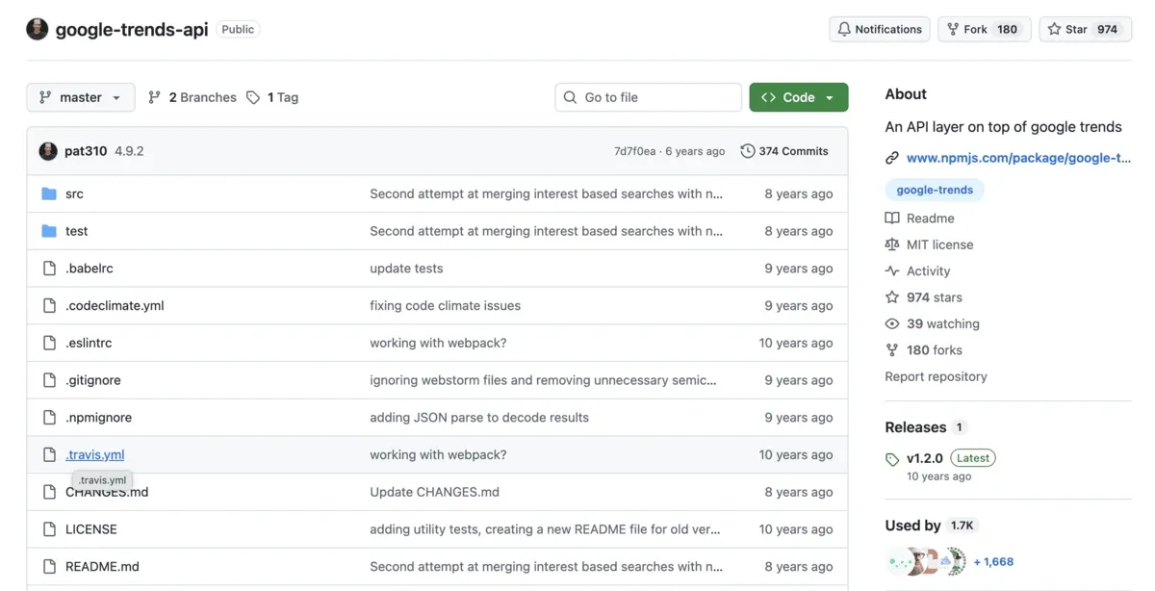Viewport: 1155px width, 591px height.
Task: Click the link icon beside npmjs URL
Action: [x=892, y=158]
